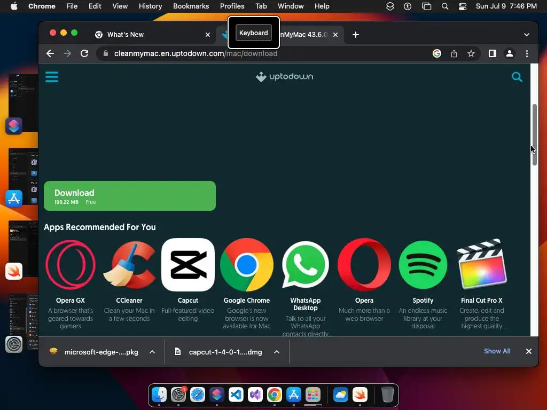Open the capcut dmg download
This screenshot has width=547, height=410.
click(218, 352)
